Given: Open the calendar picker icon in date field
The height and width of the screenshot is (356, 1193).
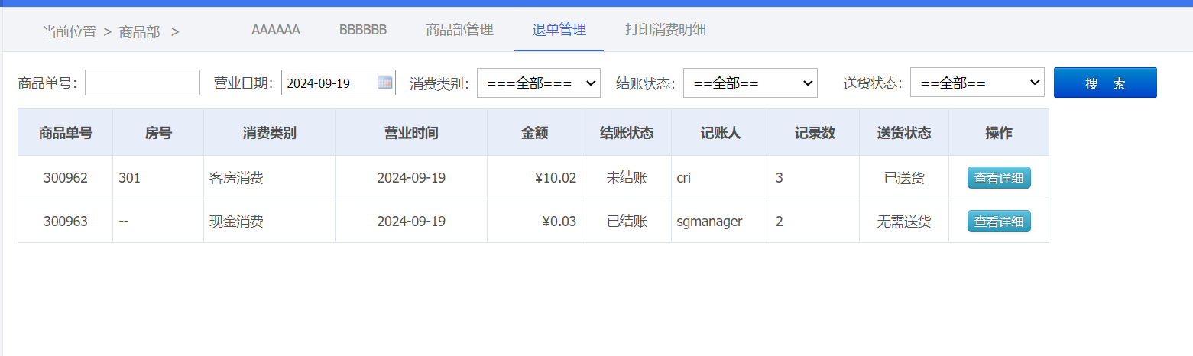Looking at the screenshot, I should point(384,83).
